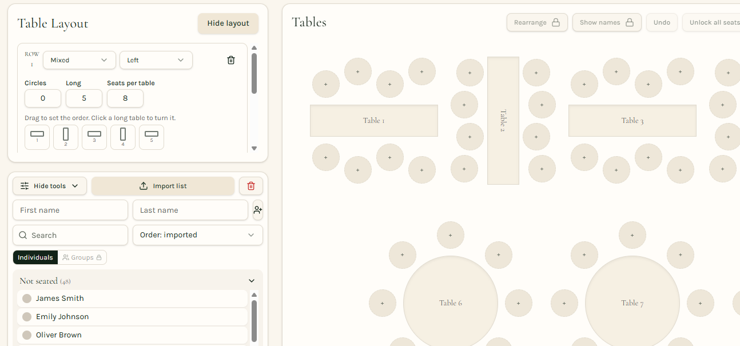The width and height of the screenshot is (740, 346).
Task: Click the Last name input field
Action: click(190, 210)
